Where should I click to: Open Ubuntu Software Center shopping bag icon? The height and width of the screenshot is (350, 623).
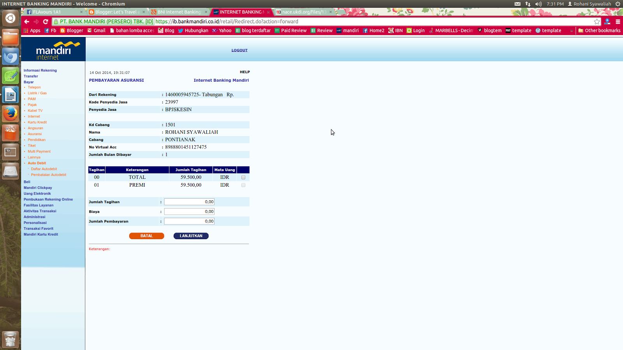[x=11, y=133]
